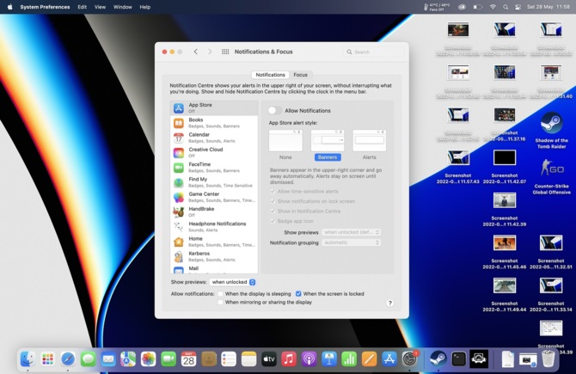Go back with the left chevron
The width and height of the screenshot is (576, 374).
196,52
